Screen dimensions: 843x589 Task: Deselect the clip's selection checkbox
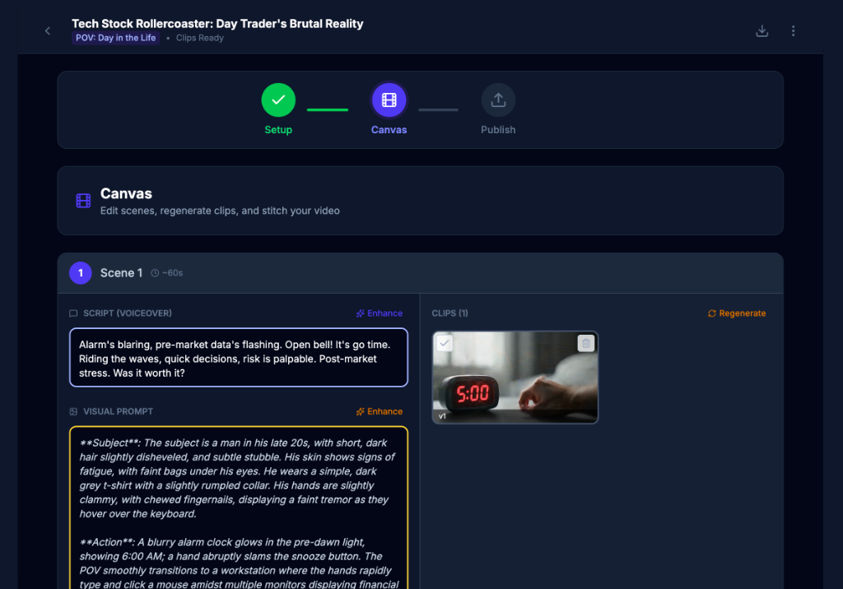point(444,342)
